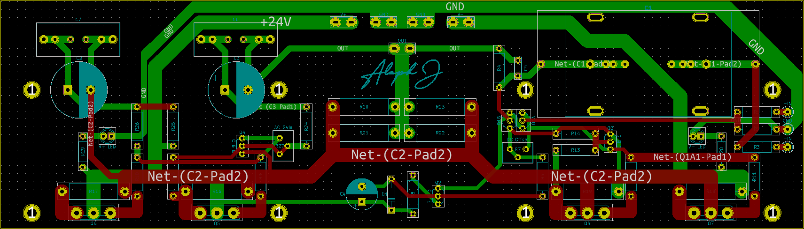Click the GND label on the diagonal right trace
Screen dimensions: 804x229
[x=756, y=46]
